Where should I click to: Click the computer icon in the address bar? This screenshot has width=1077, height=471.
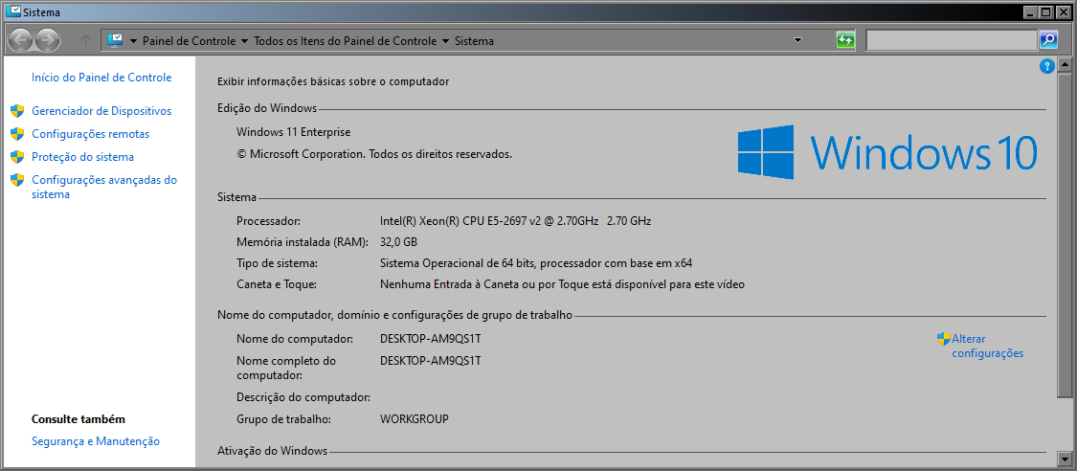115,40
